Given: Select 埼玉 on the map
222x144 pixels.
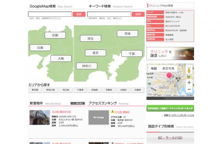Looking at the screenshot, I should coord(90,38).
